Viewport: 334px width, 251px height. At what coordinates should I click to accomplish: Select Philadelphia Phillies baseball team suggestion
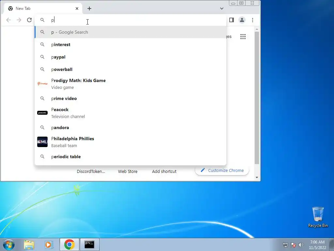[130, 142]
